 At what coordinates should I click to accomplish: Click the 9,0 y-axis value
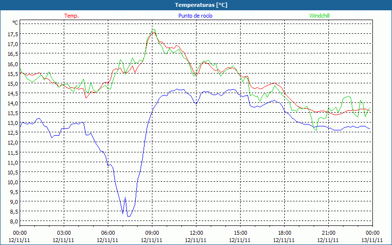pyautogui.click(x=14, y=202)
